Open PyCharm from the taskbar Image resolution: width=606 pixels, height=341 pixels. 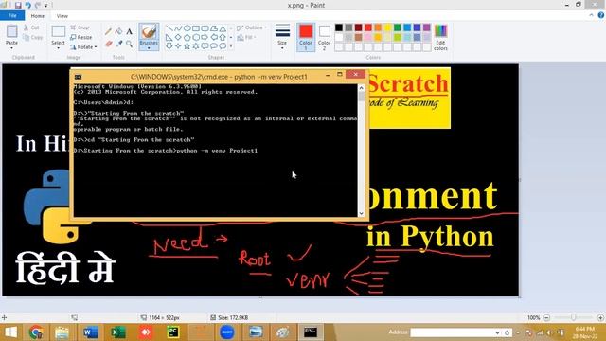click(x=172, y=332)
